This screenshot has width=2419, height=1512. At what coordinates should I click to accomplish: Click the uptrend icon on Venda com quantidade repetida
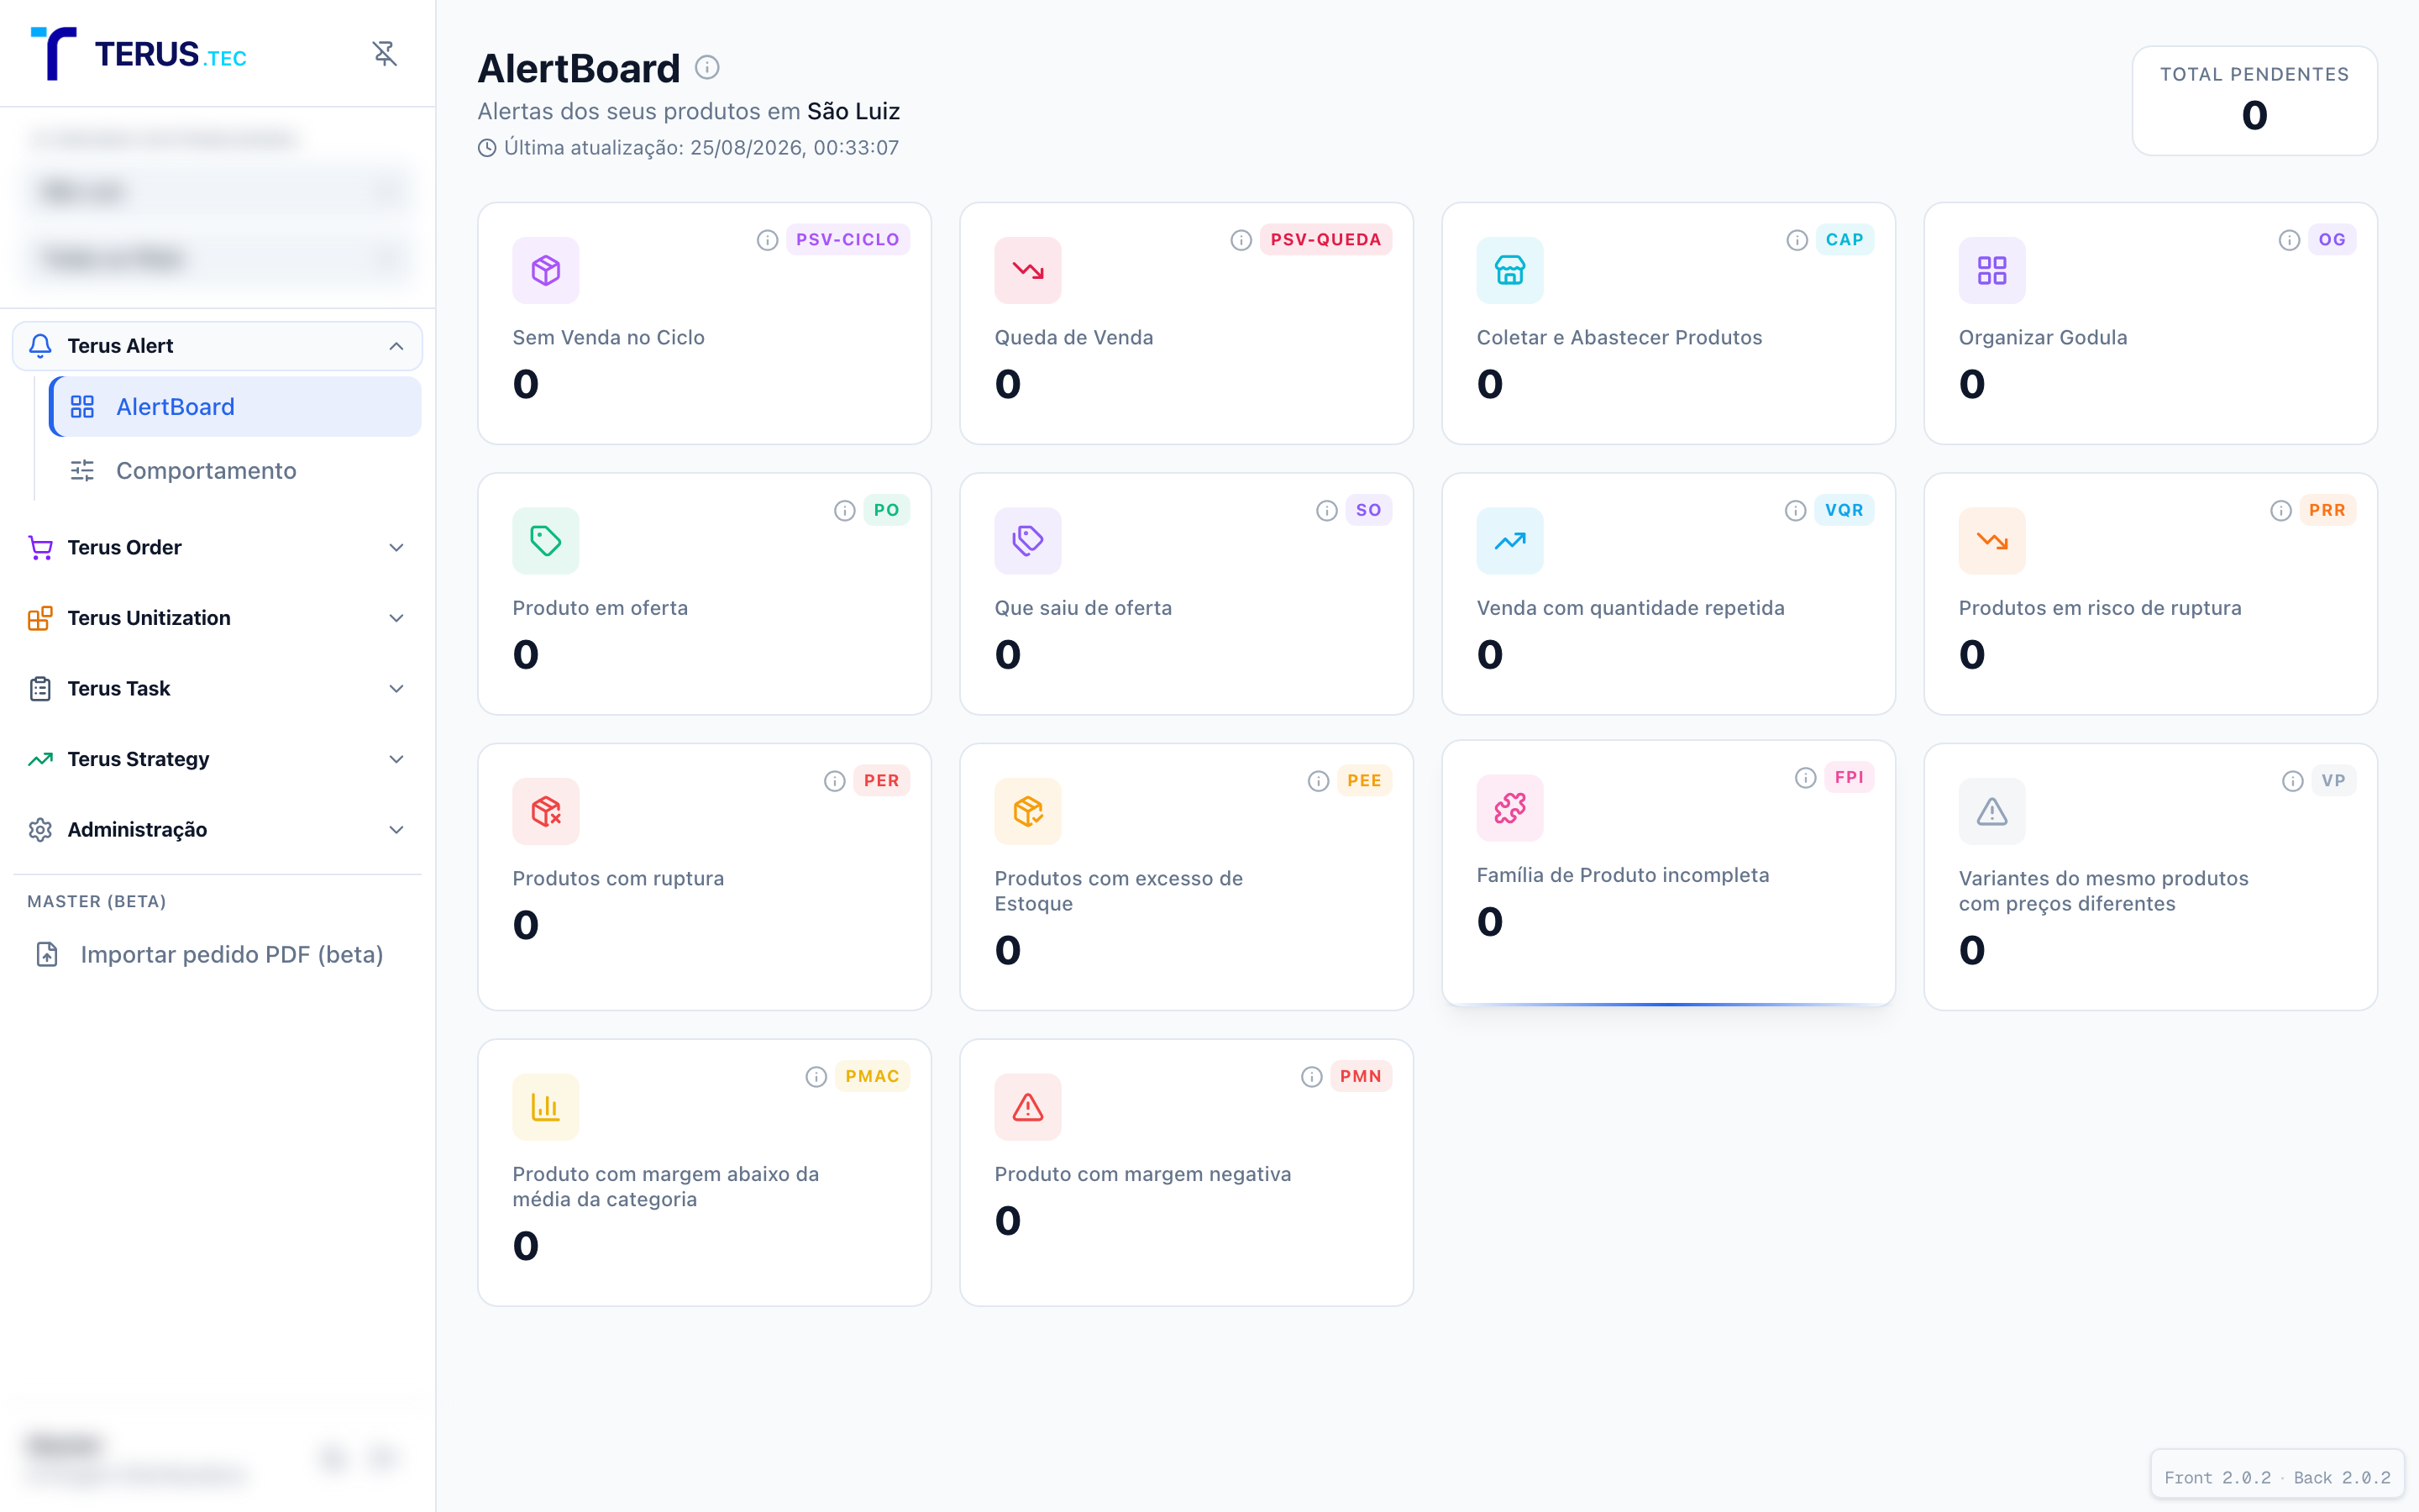click(x=1509, y=541)
